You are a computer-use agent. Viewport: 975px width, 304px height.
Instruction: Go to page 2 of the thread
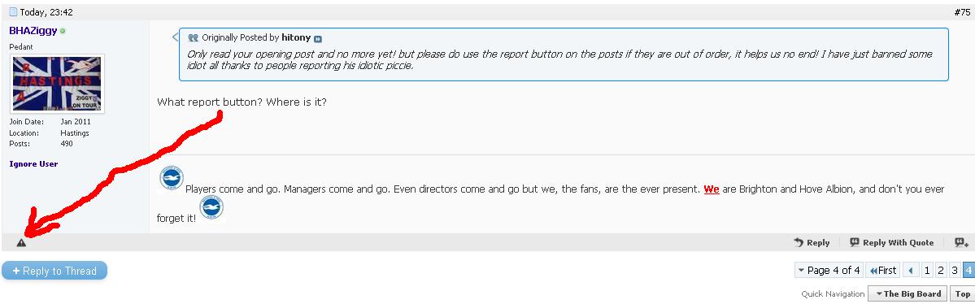coord(941,271)
